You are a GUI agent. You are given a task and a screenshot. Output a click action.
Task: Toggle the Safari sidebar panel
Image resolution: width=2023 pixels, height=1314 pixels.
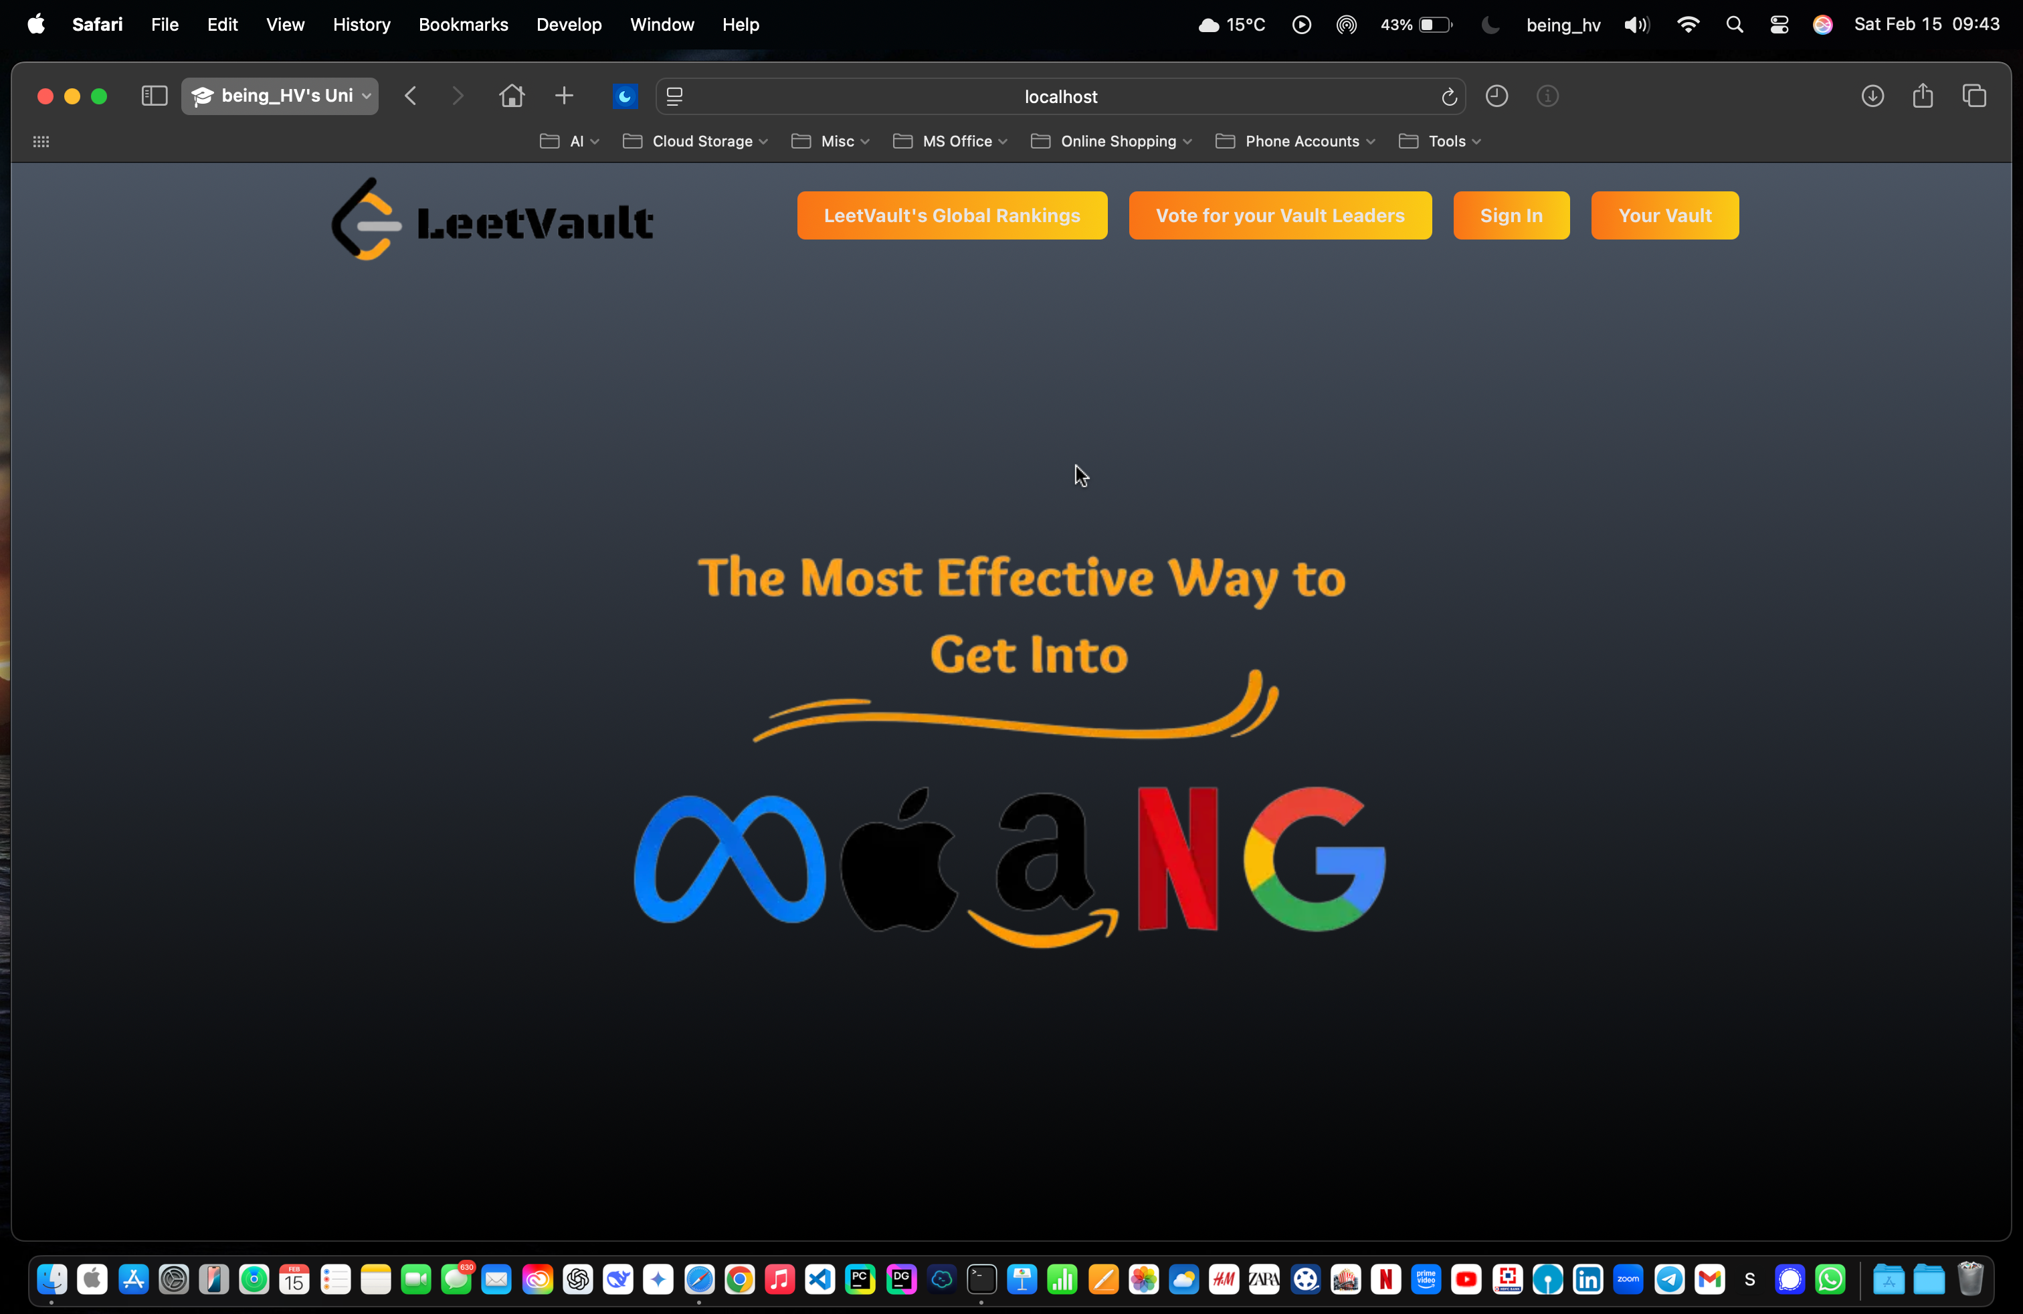coord(154,96)
